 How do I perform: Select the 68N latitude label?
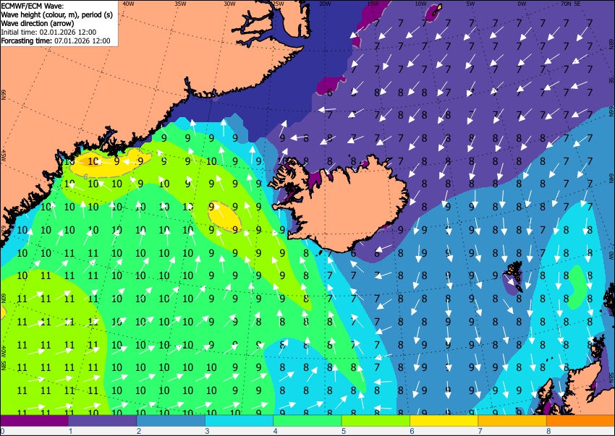[x=611, y=43]
